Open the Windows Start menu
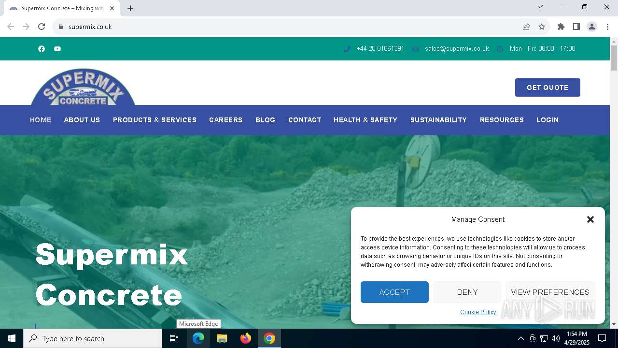The height and width of the screenshot is (348, 618). click(12, 338)
